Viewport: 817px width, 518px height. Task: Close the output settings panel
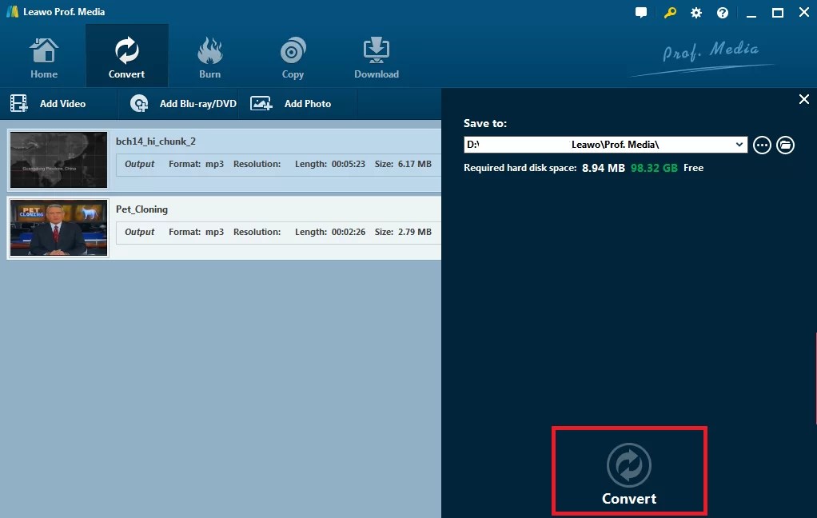[x=803, y=99]
